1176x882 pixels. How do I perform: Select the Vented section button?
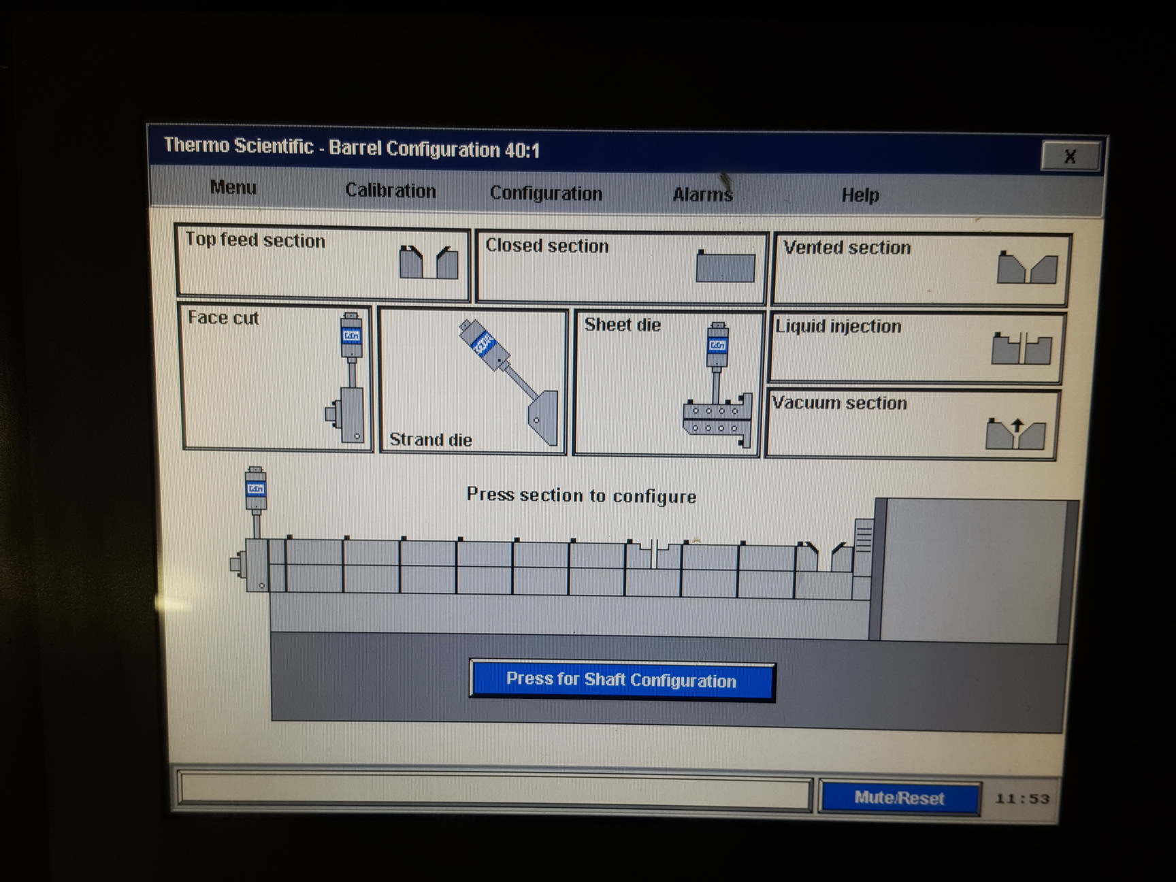pyautogui.click(x=921, y=270)
